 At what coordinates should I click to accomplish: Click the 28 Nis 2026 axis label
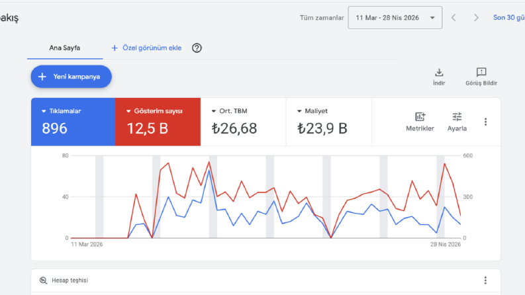pyautogui.click(x=446, y=245)
